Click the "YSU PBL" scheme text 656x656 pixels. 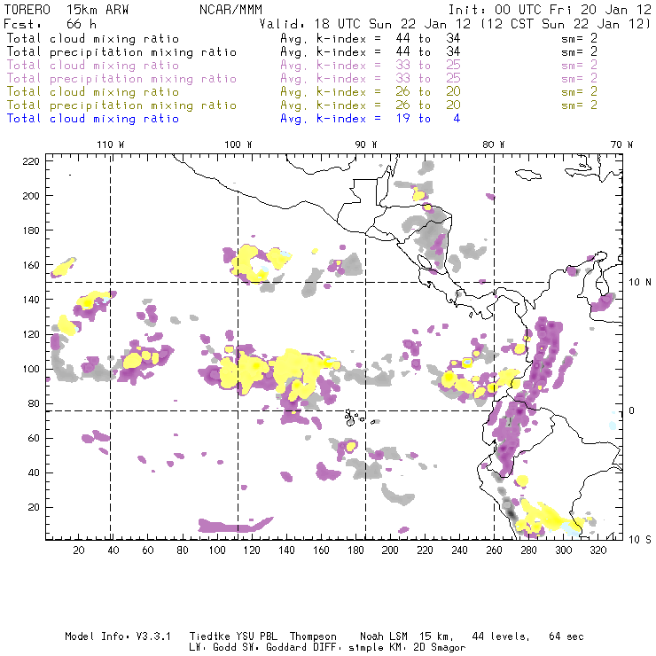[x=256, y=636]
